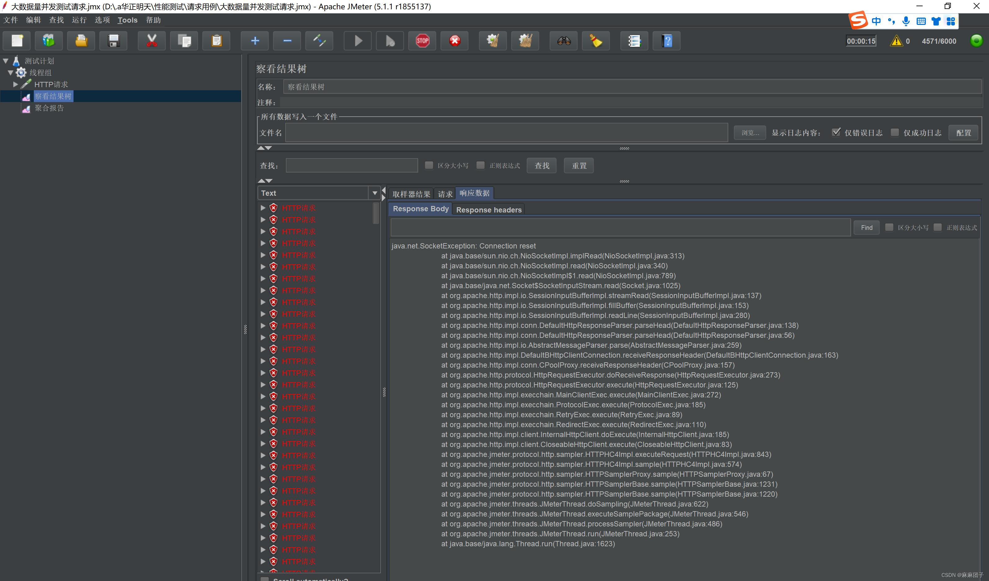
Task: Open the Tools menu
Action: tap(127, 20)
